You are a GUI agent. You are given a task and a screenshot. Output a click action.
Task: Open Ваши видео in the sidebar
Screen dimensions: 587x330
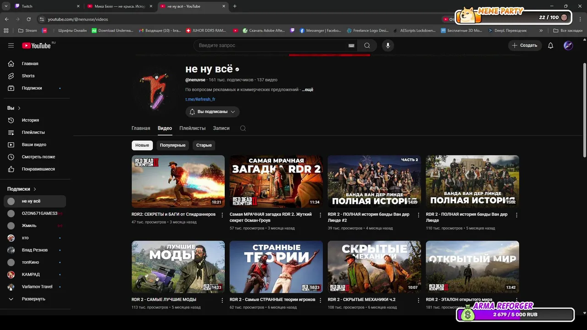point(35,144)
